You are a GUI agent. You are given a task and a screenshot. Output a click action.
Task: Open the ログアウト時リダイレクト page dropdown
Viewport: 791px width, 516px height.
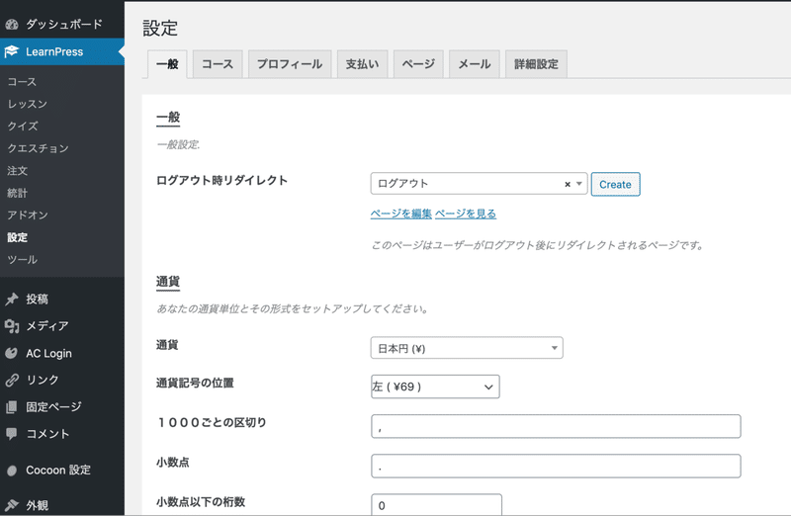pos(479,184)
